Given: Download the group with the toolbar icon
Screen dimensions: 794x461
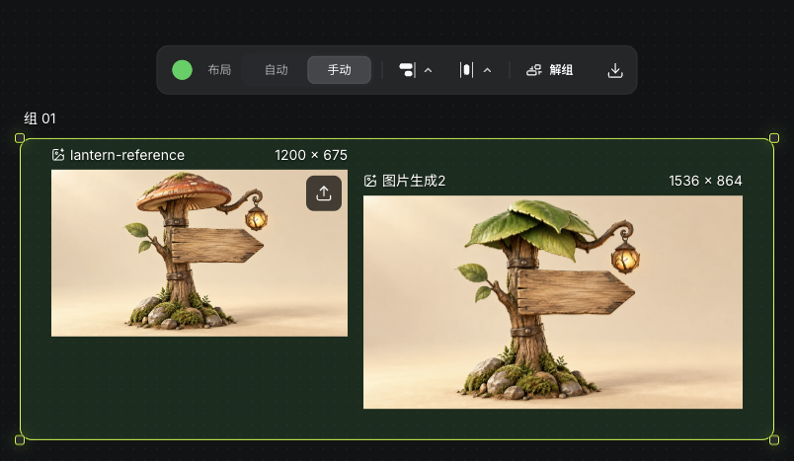Looking at the screenshot, I should click(614, 70).
